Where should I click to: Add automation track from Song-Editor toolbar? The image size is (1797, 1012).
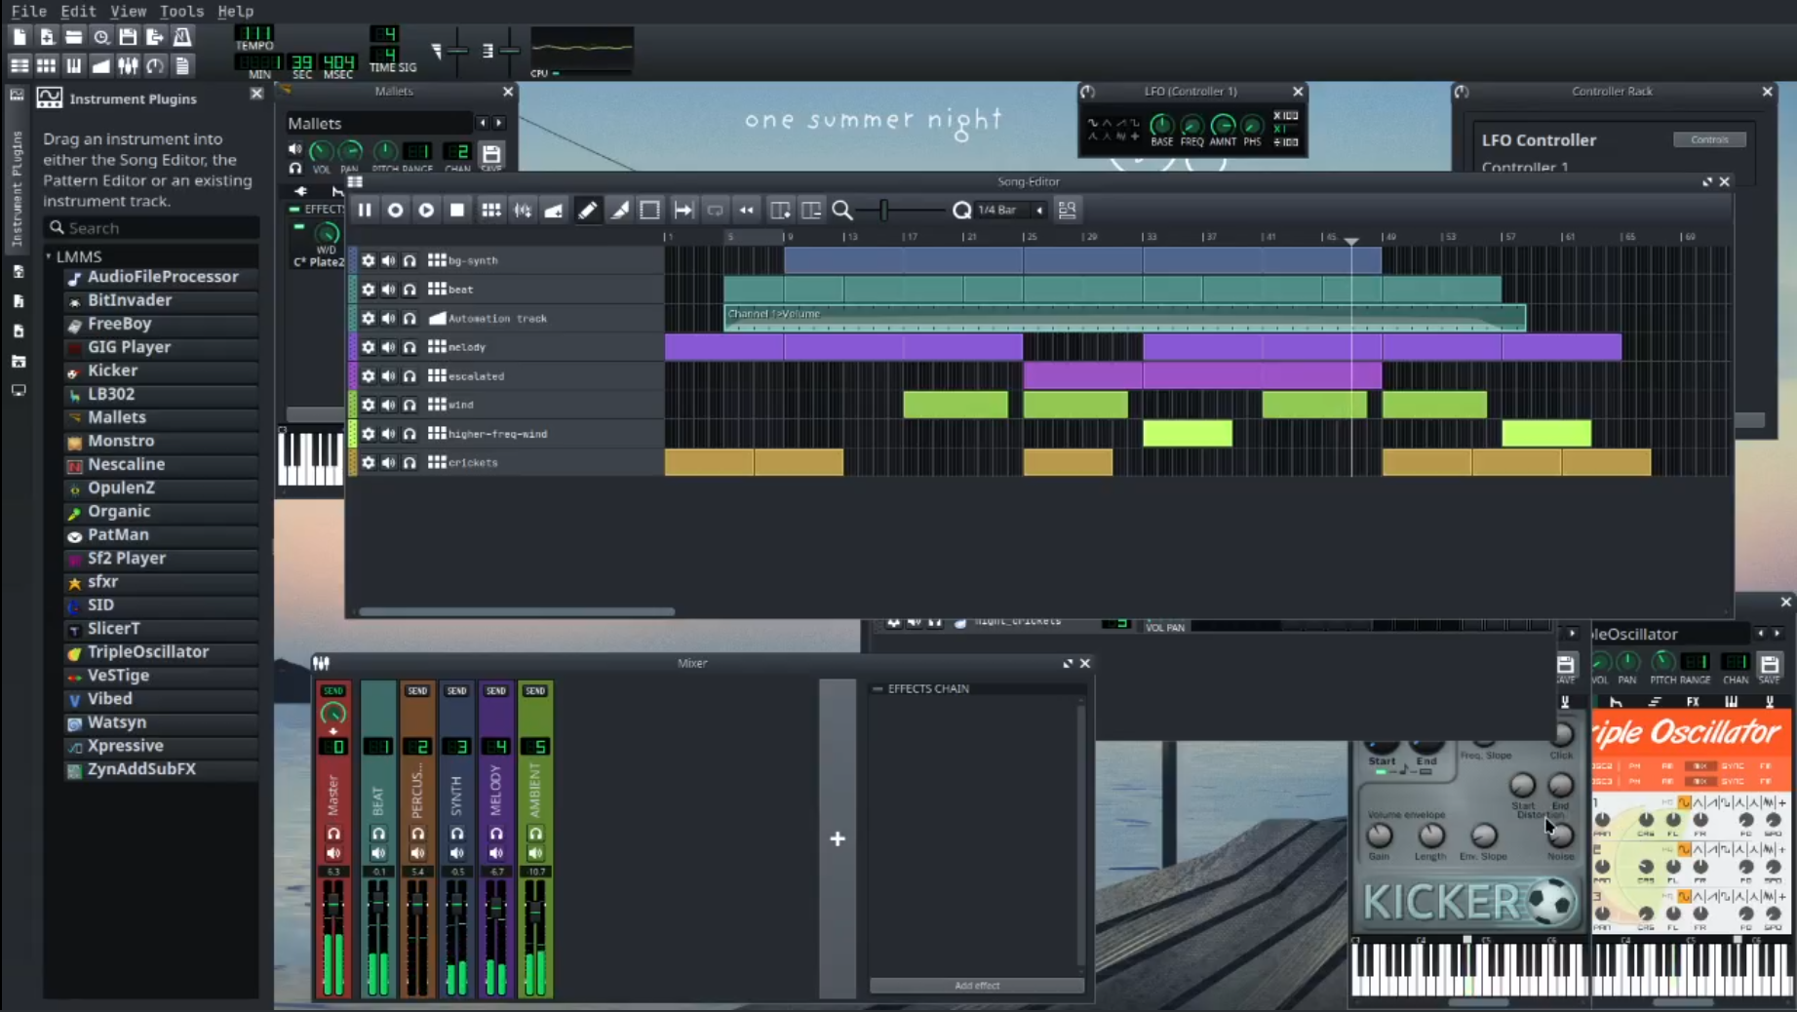point(554,210)
